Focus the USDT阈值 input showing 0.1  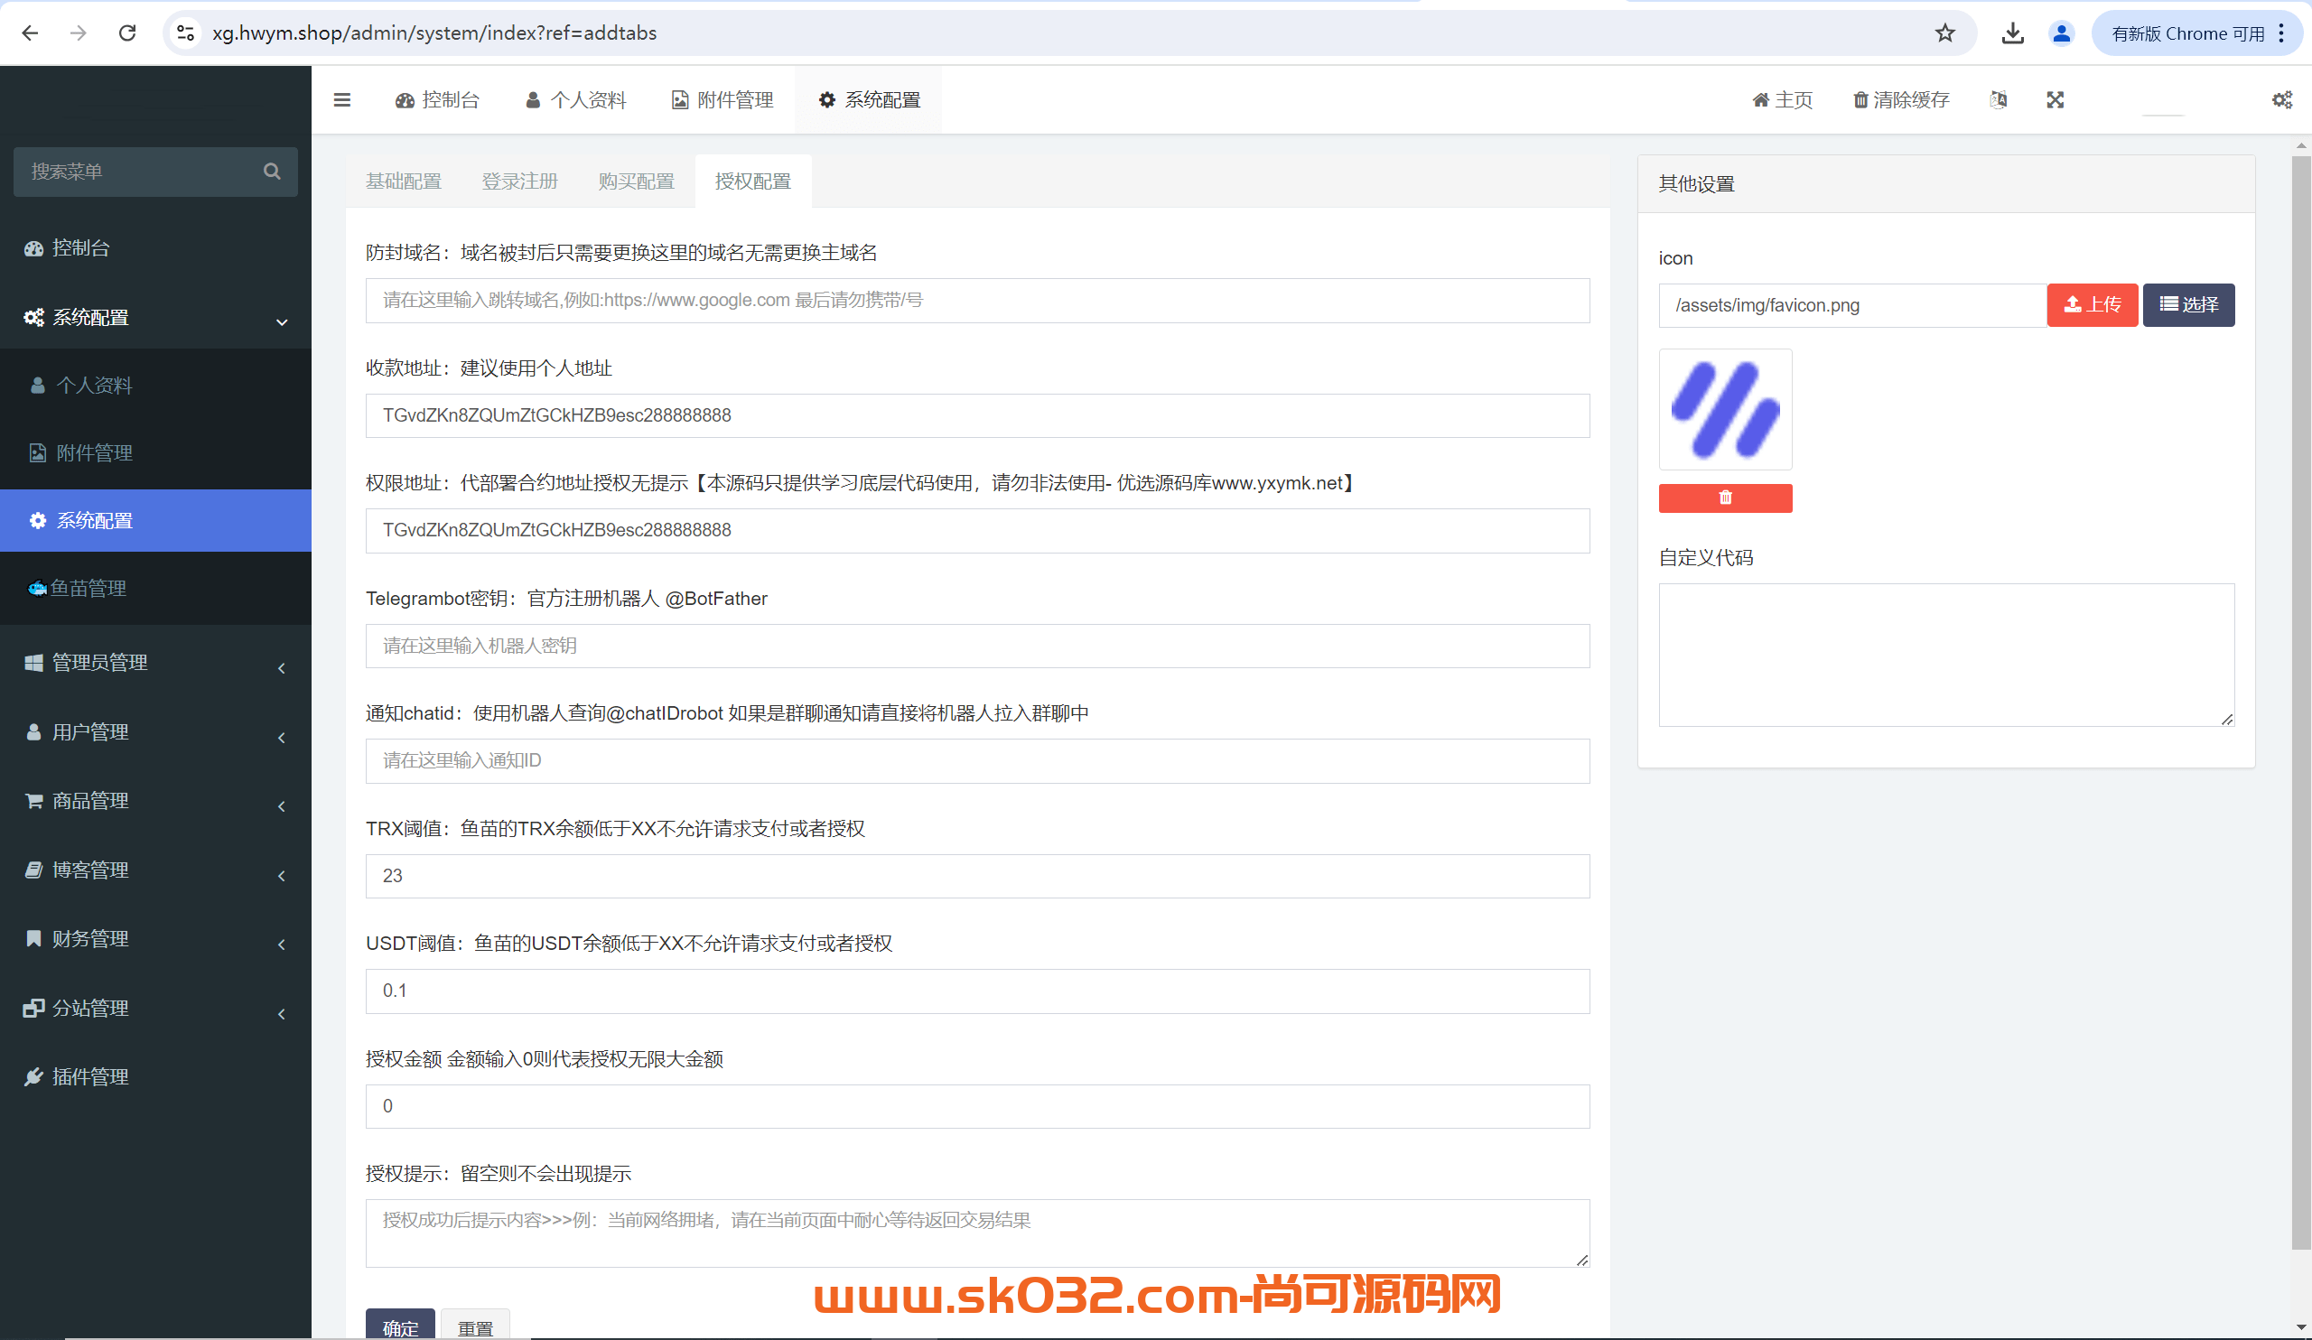pyautogui.click(x=978, y=991)
